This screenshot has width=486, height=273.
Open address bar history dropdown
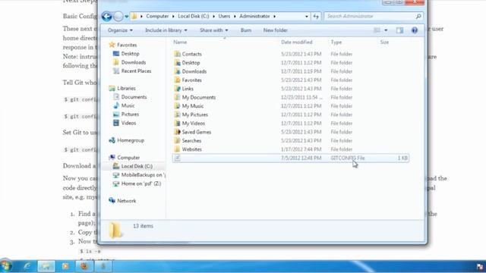pyautogui.click(x=306, y=17)
